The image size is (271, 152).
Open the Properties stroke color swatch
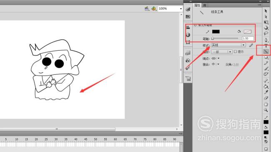coord(216,32)
